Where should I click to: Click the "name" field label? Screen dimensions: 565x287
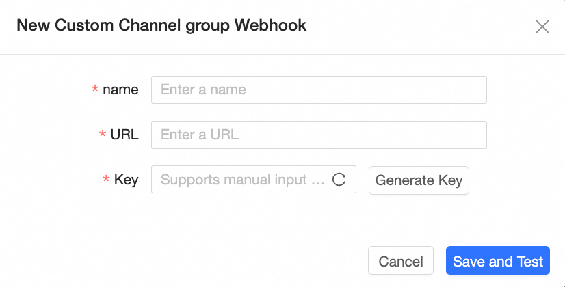tap(120, 90)
